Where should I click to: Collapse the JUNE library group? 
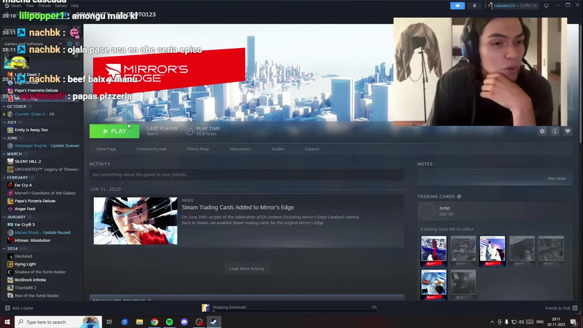(x=4, y=138)
